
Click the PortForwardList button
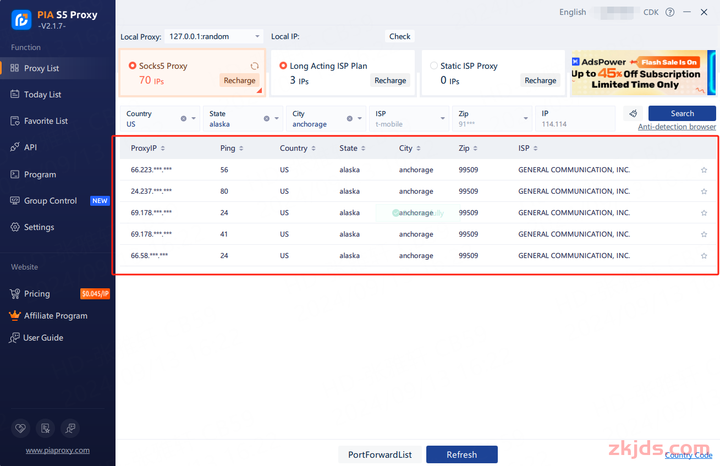coord(380,454)
